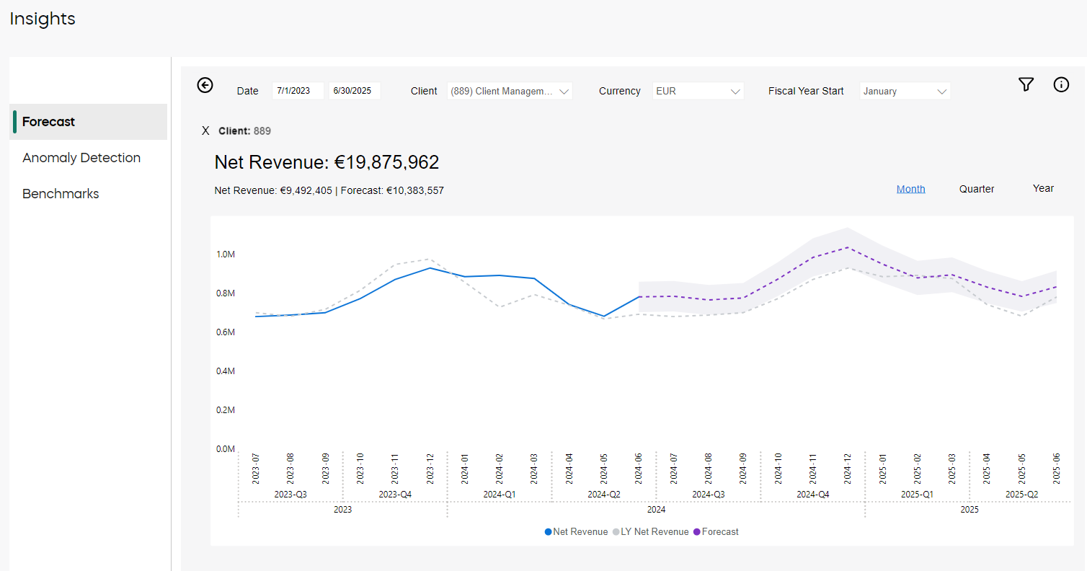Click the 1.0M y-axis label
The height and width of the screenshot is (571, 1087).
226,254
